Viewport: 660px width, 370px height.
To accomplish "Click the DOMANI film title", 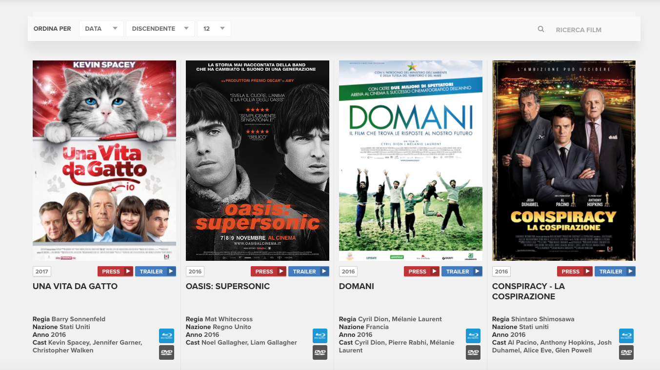I will 357,287.
